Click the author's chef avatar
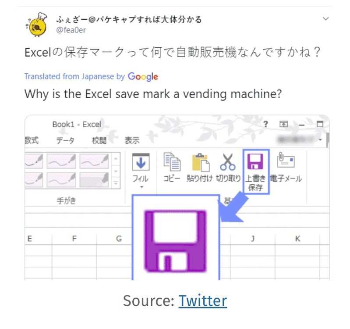Image resolution: width=350 pixels, height=329 pixels. pos(37,25)
